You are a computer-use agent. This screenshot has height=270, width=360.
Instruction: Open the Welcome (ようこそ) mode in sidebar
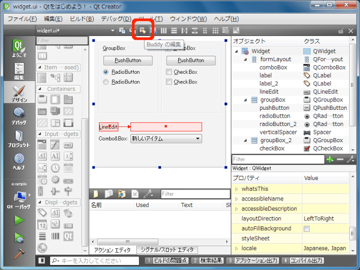pyautogui.click(x=19, y=49)
